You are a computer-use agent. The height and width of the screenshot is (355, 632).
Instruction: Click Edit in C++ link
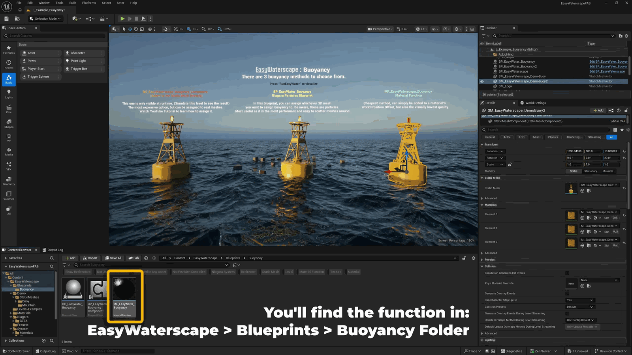(x=617, y=121)
